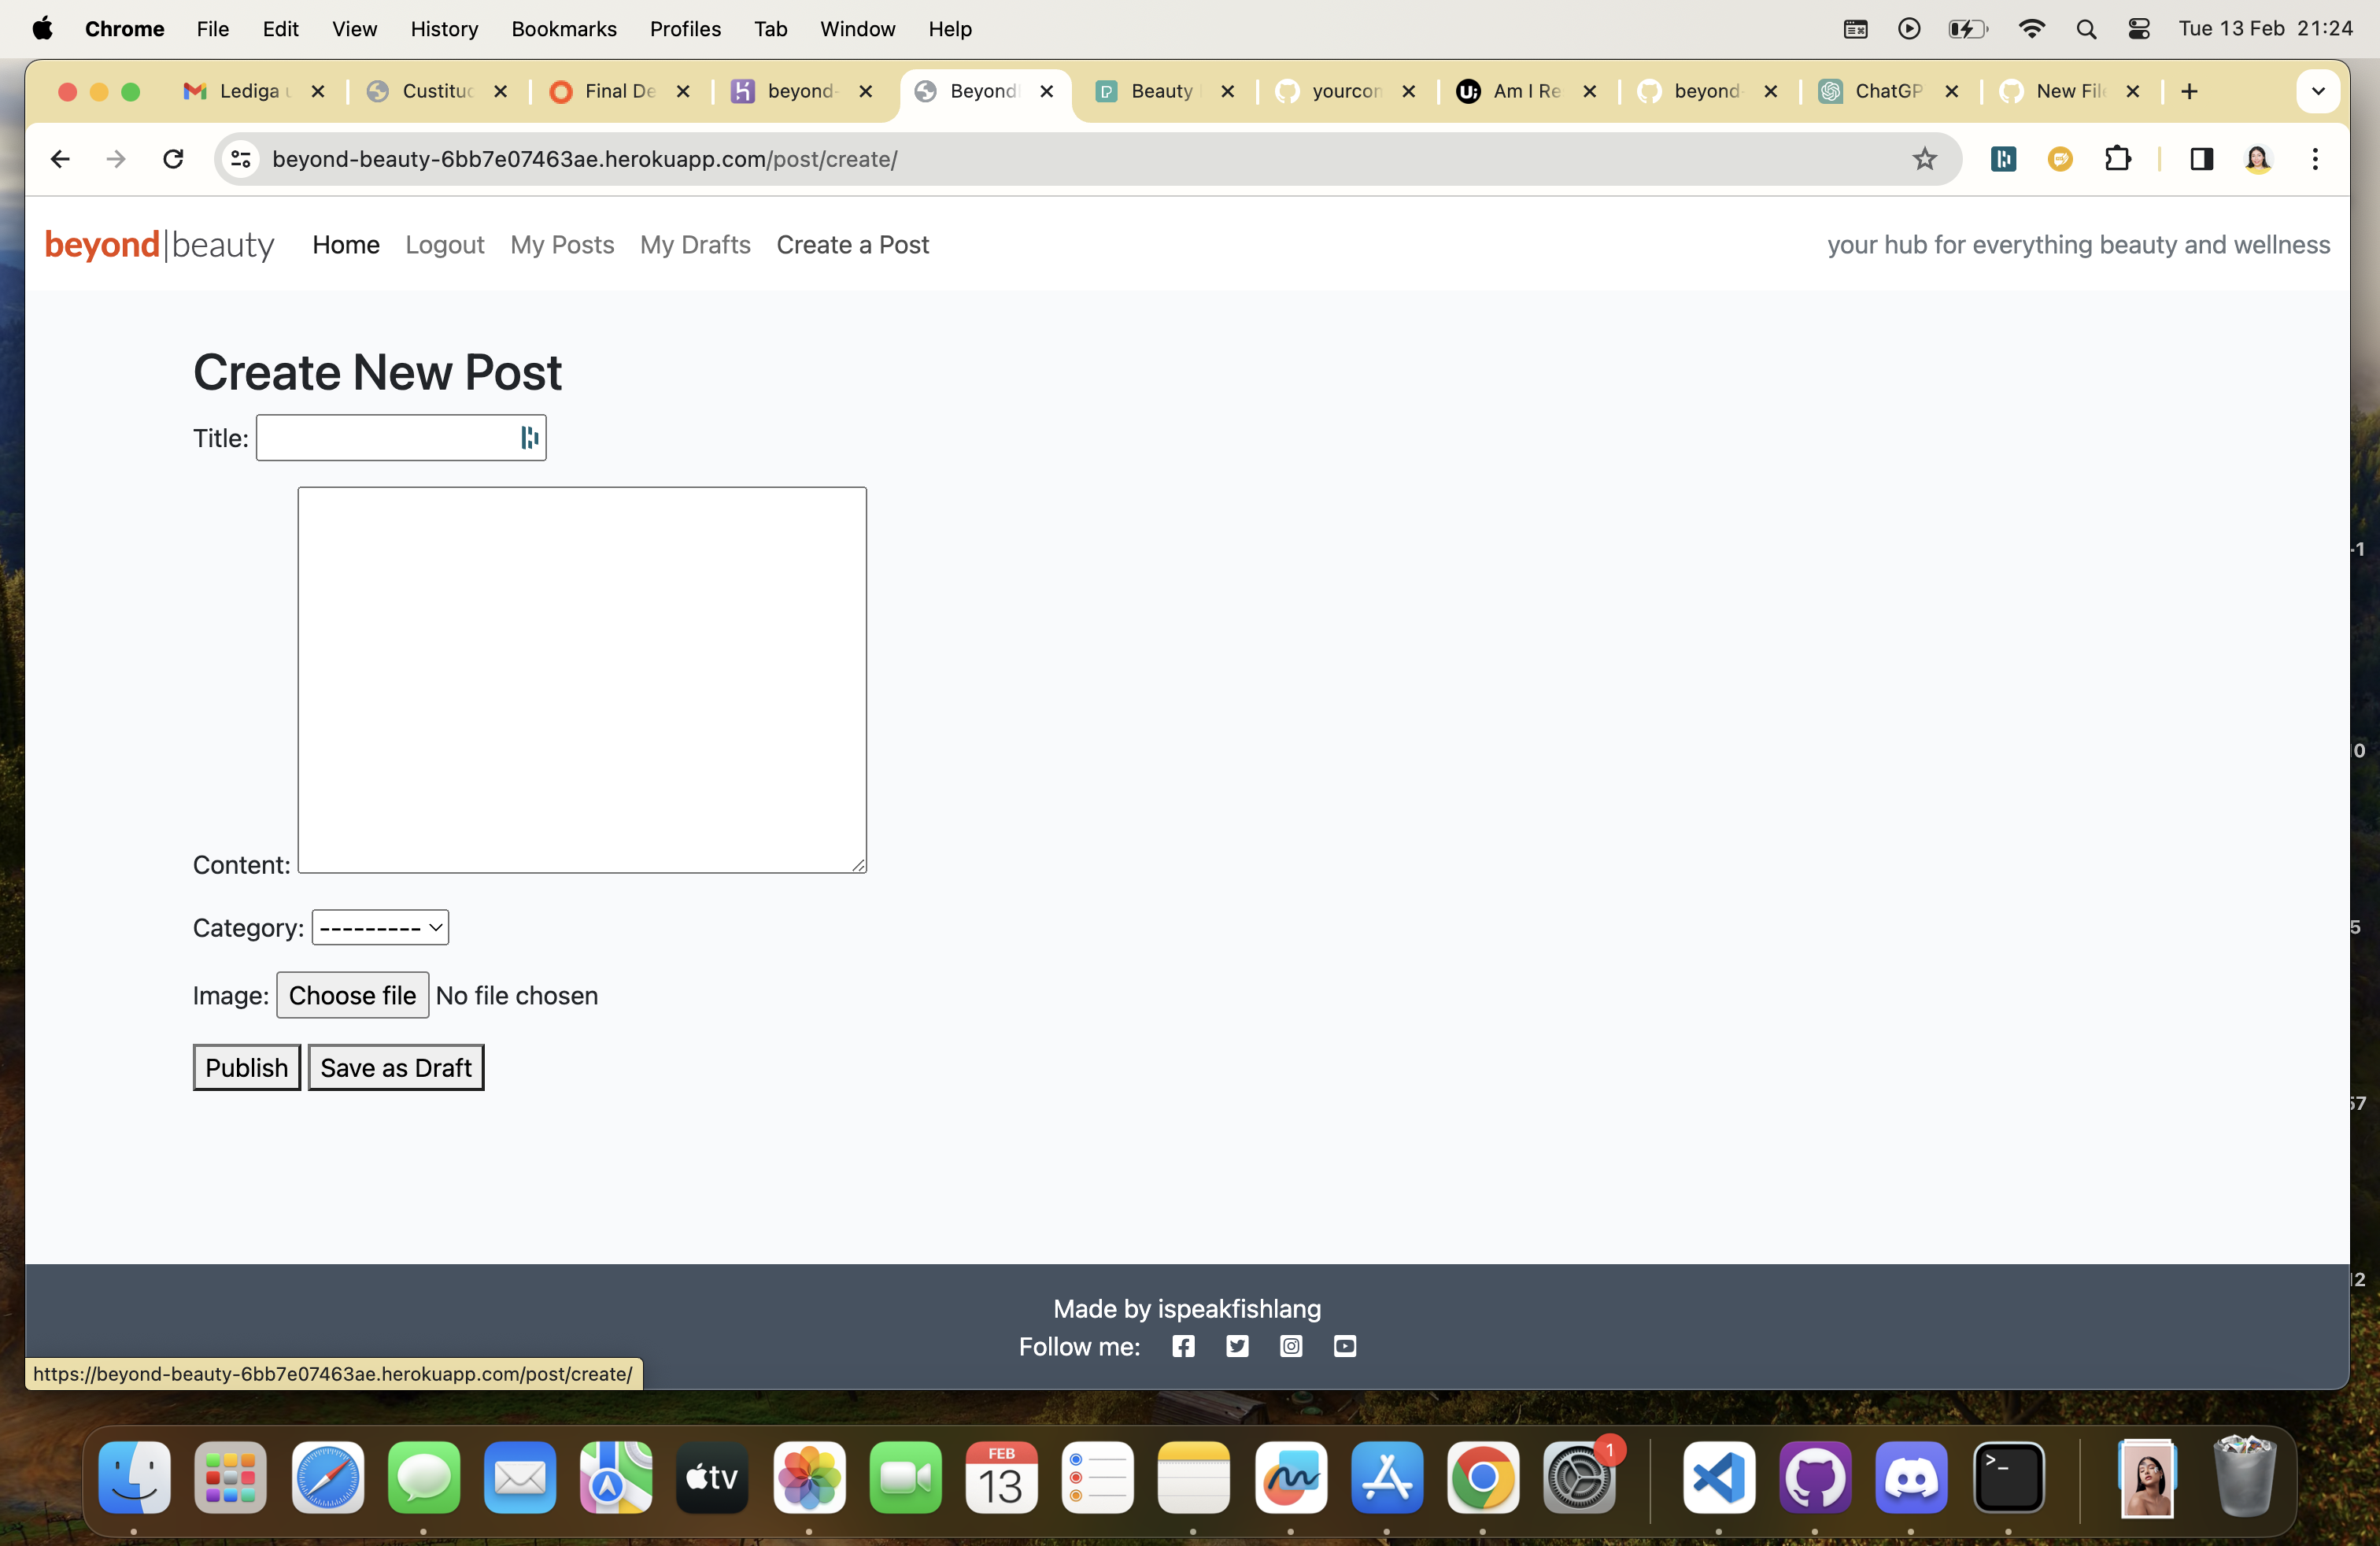Image resolution: width=2380 pixels, height=1546 pixels.
Task: Click the Choose file image button
Action: 352,994
